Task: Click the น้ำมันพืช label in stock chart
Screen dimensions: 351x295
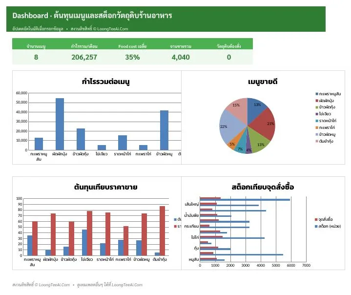Action: click(x=191, y=215)
